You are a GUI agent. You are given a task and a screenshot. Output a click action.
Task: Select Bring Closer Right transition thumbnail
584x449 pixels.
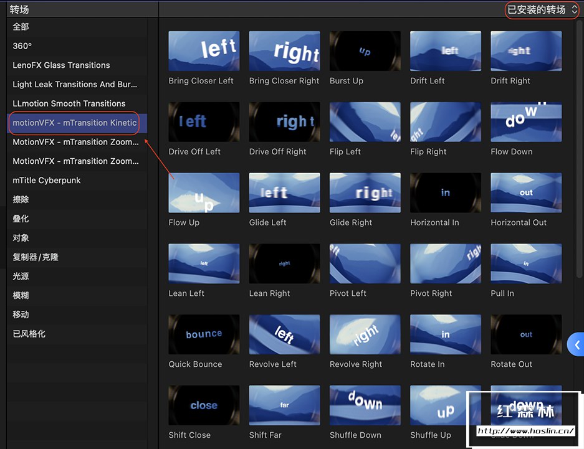tap(285, 51)
